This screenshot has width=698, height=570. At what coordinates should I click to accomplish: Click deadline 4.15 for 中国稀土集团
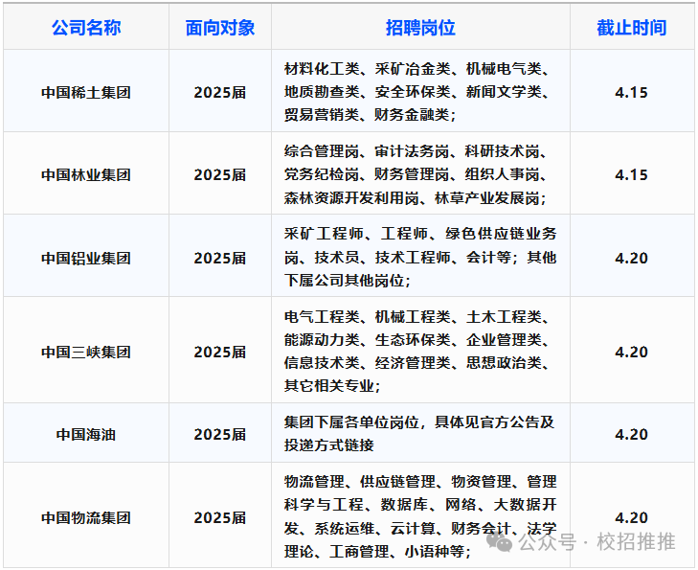tap(631, 92)
